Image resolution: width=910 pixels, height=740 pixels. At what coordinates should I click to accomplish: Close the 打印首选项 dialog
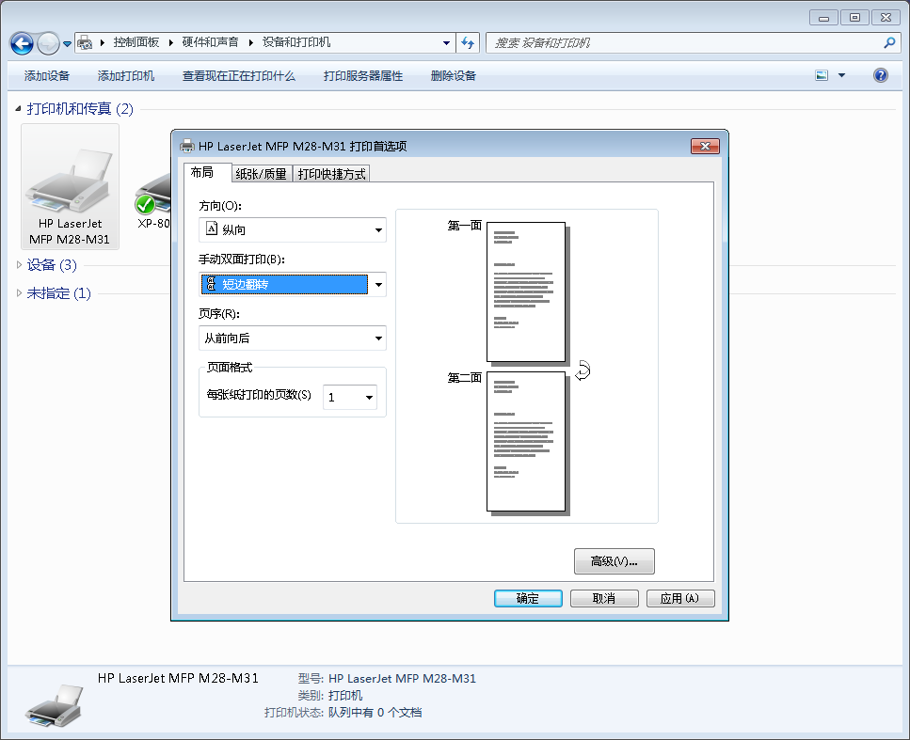[x=705, y=146]
